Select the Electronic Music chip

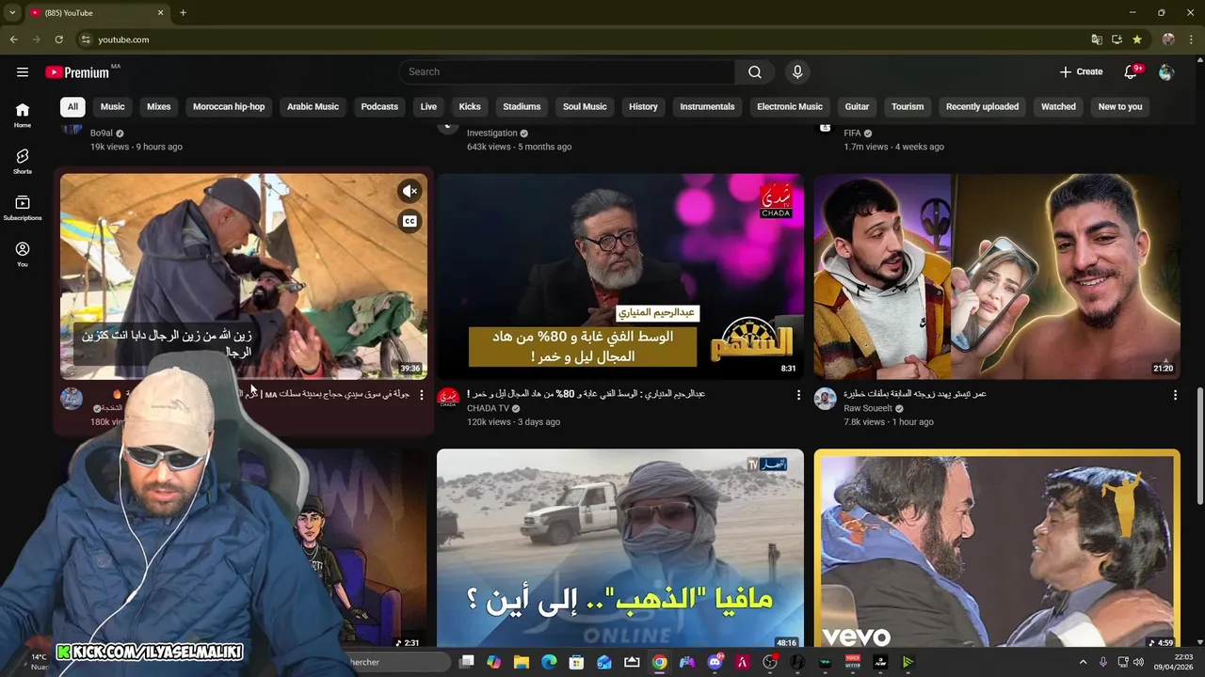[x=790, y=106]
